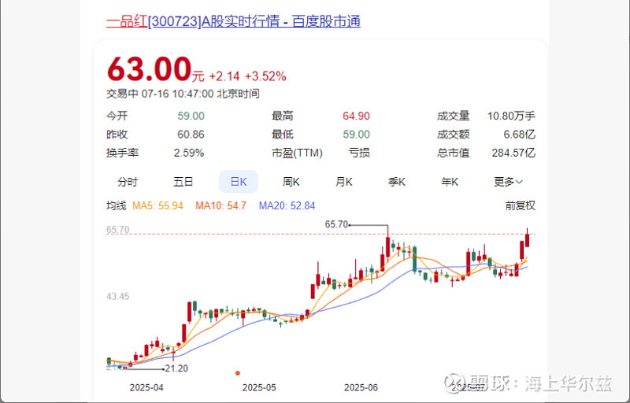Select the 年K chart tab
The image size is (630, 403).
(x=450, y=182)
